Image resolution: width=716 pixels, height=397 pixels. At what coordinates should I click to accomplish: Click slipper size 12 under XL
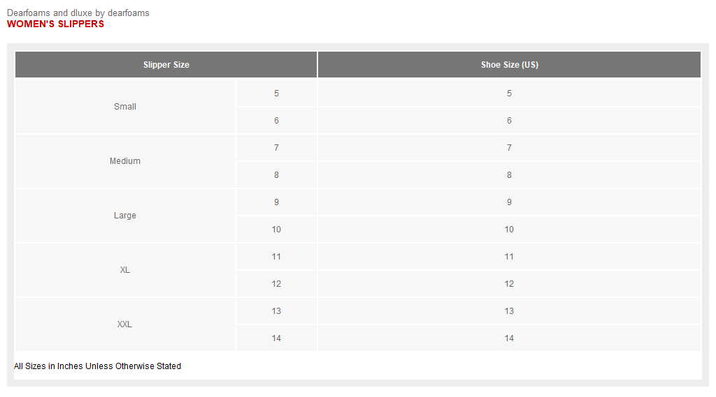(276, 284)
